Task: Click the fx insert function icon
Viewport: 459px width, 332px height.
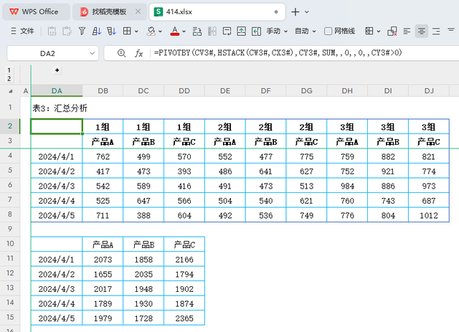Action: coord(138,53)
